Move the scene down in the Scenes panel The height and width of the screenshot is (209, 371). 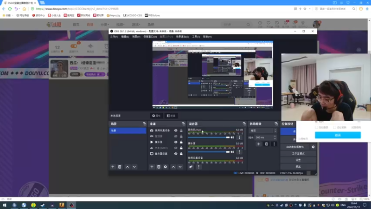[x=134, y=167]
